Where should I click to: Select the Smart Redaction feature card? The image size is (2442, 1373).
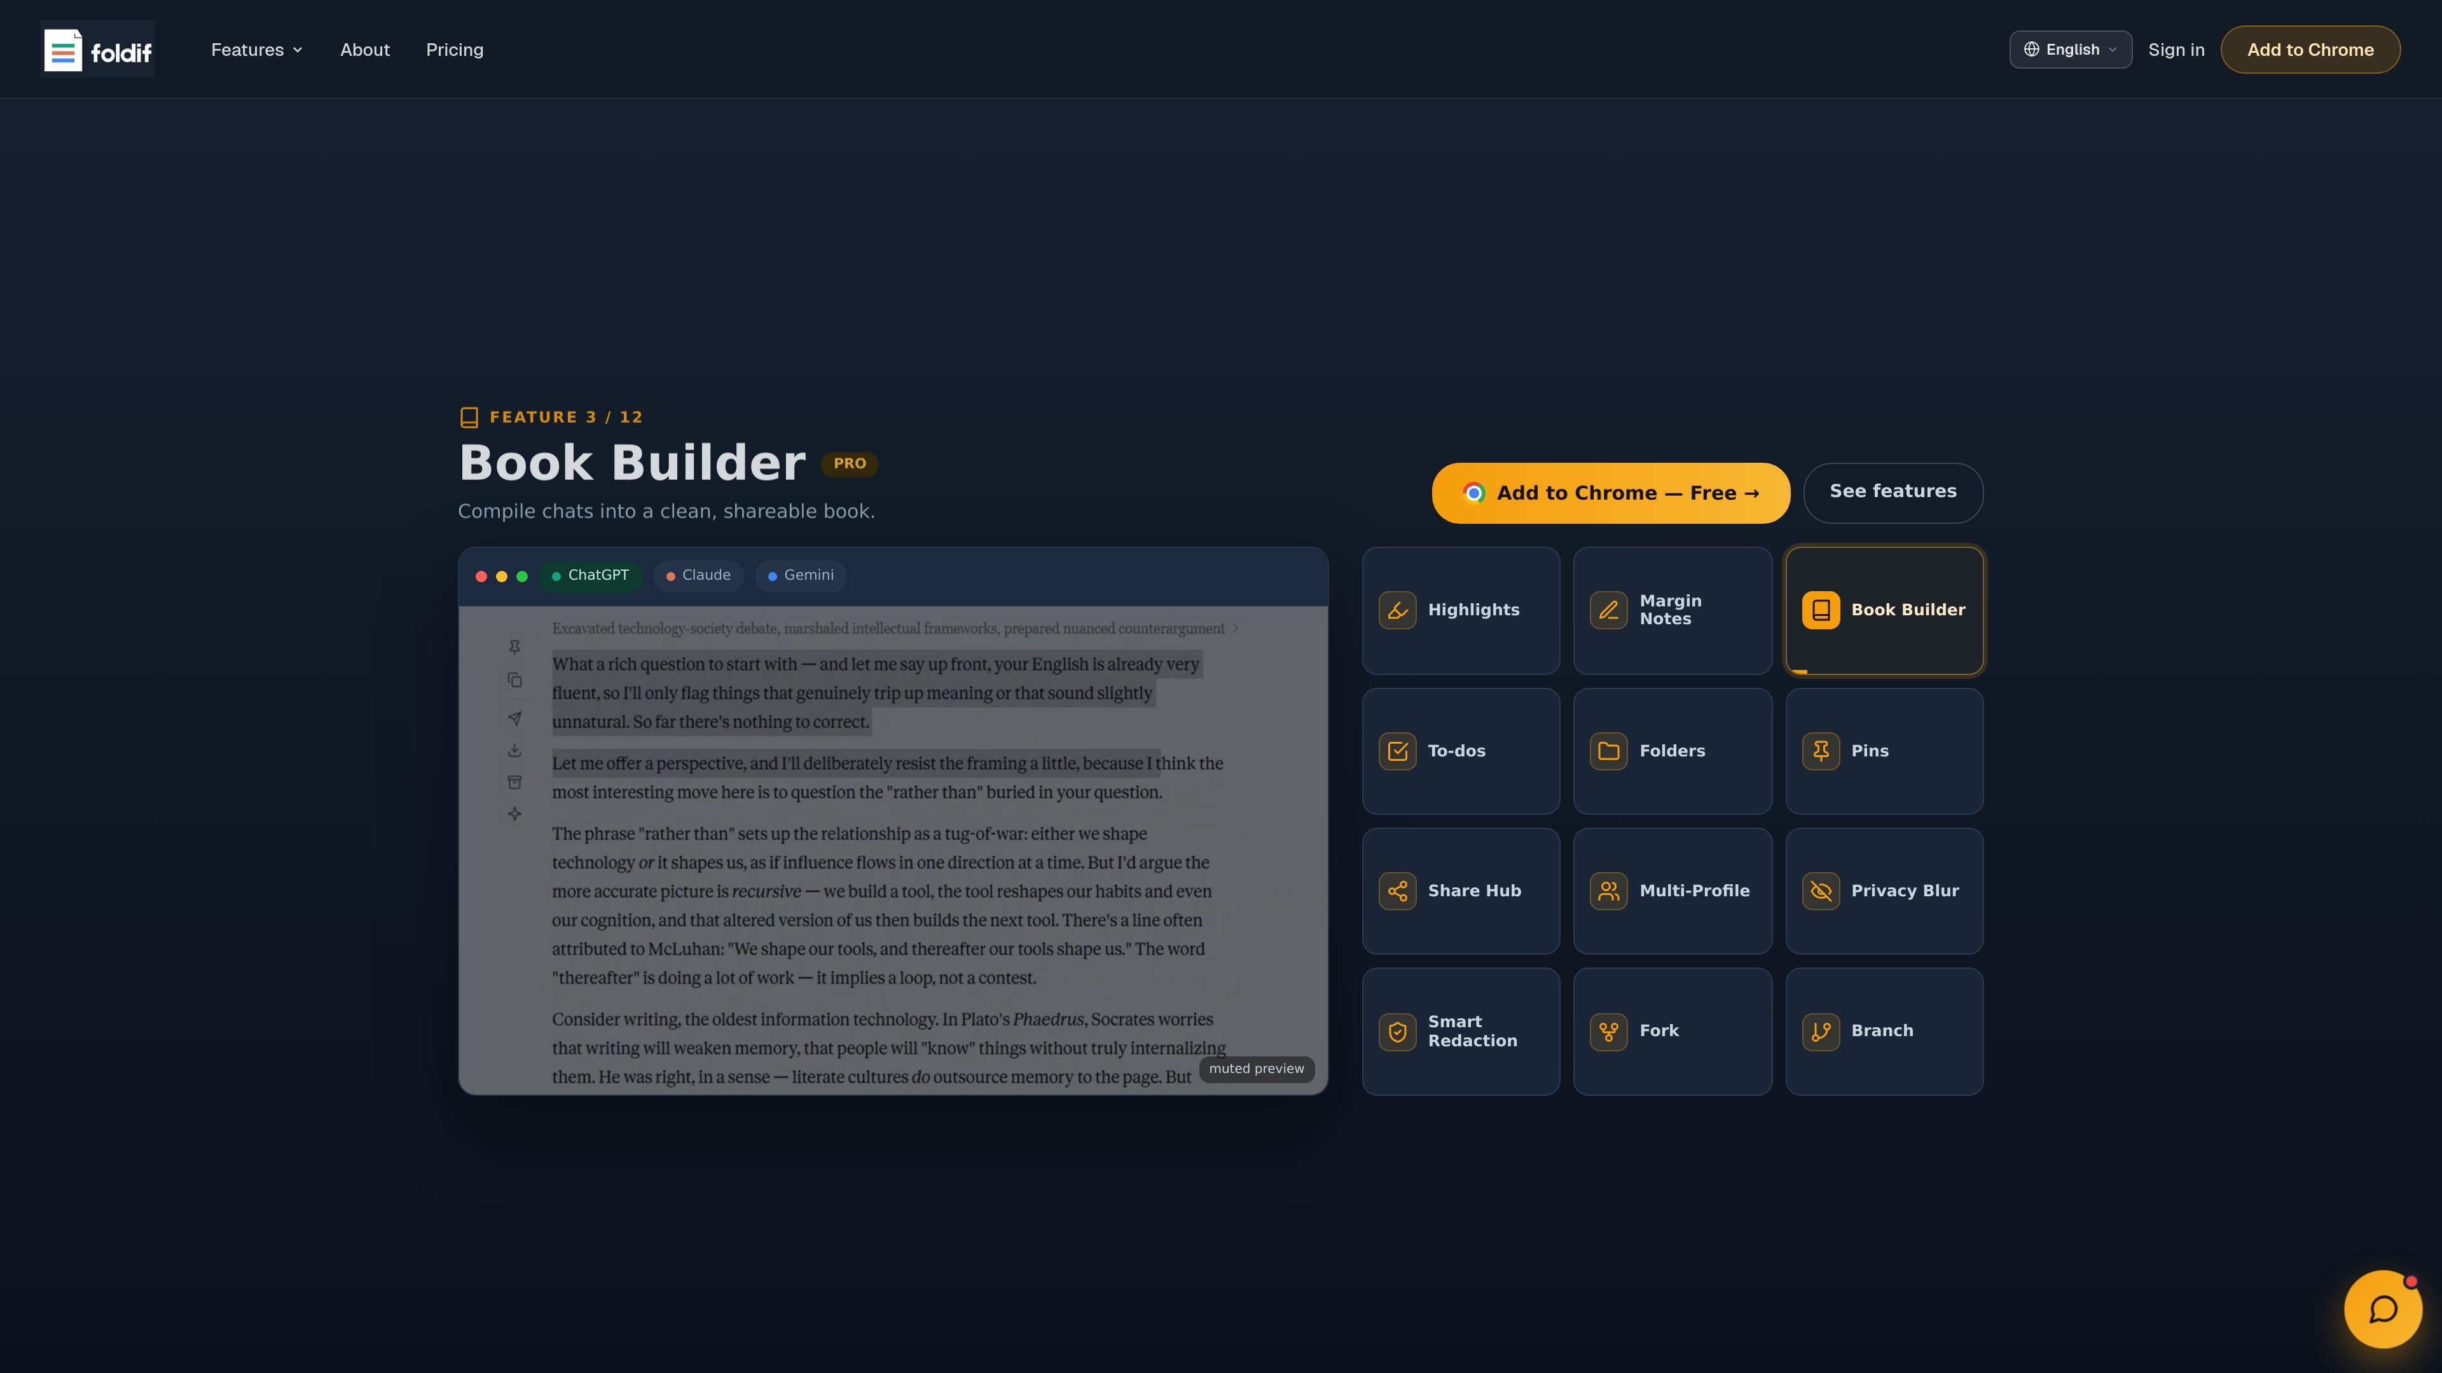pos(1461,1032)
